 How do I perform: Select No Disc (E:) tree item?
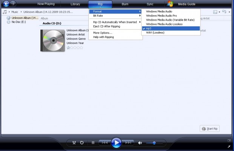[x=18, y=22]
